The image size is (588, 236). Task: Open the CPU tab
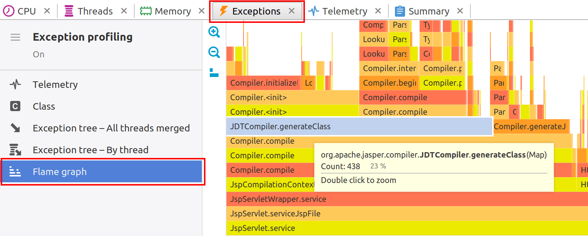coord(26,11)
